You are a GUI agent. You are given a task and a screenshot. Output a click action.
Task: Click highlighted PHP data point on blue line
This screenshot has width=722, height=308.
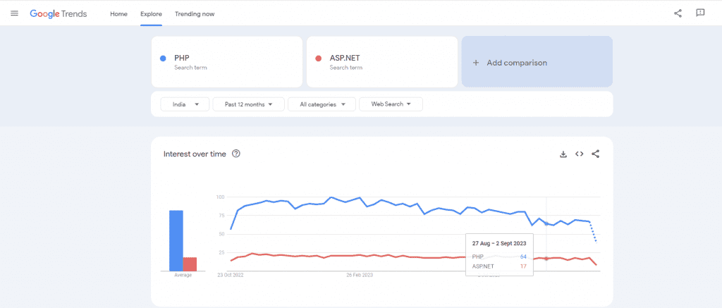tap(546, 223)
